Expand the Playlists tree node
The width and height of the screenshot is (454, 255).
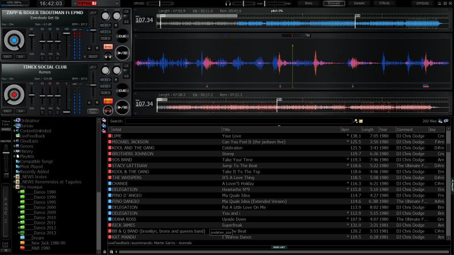[x=14, y=156]
